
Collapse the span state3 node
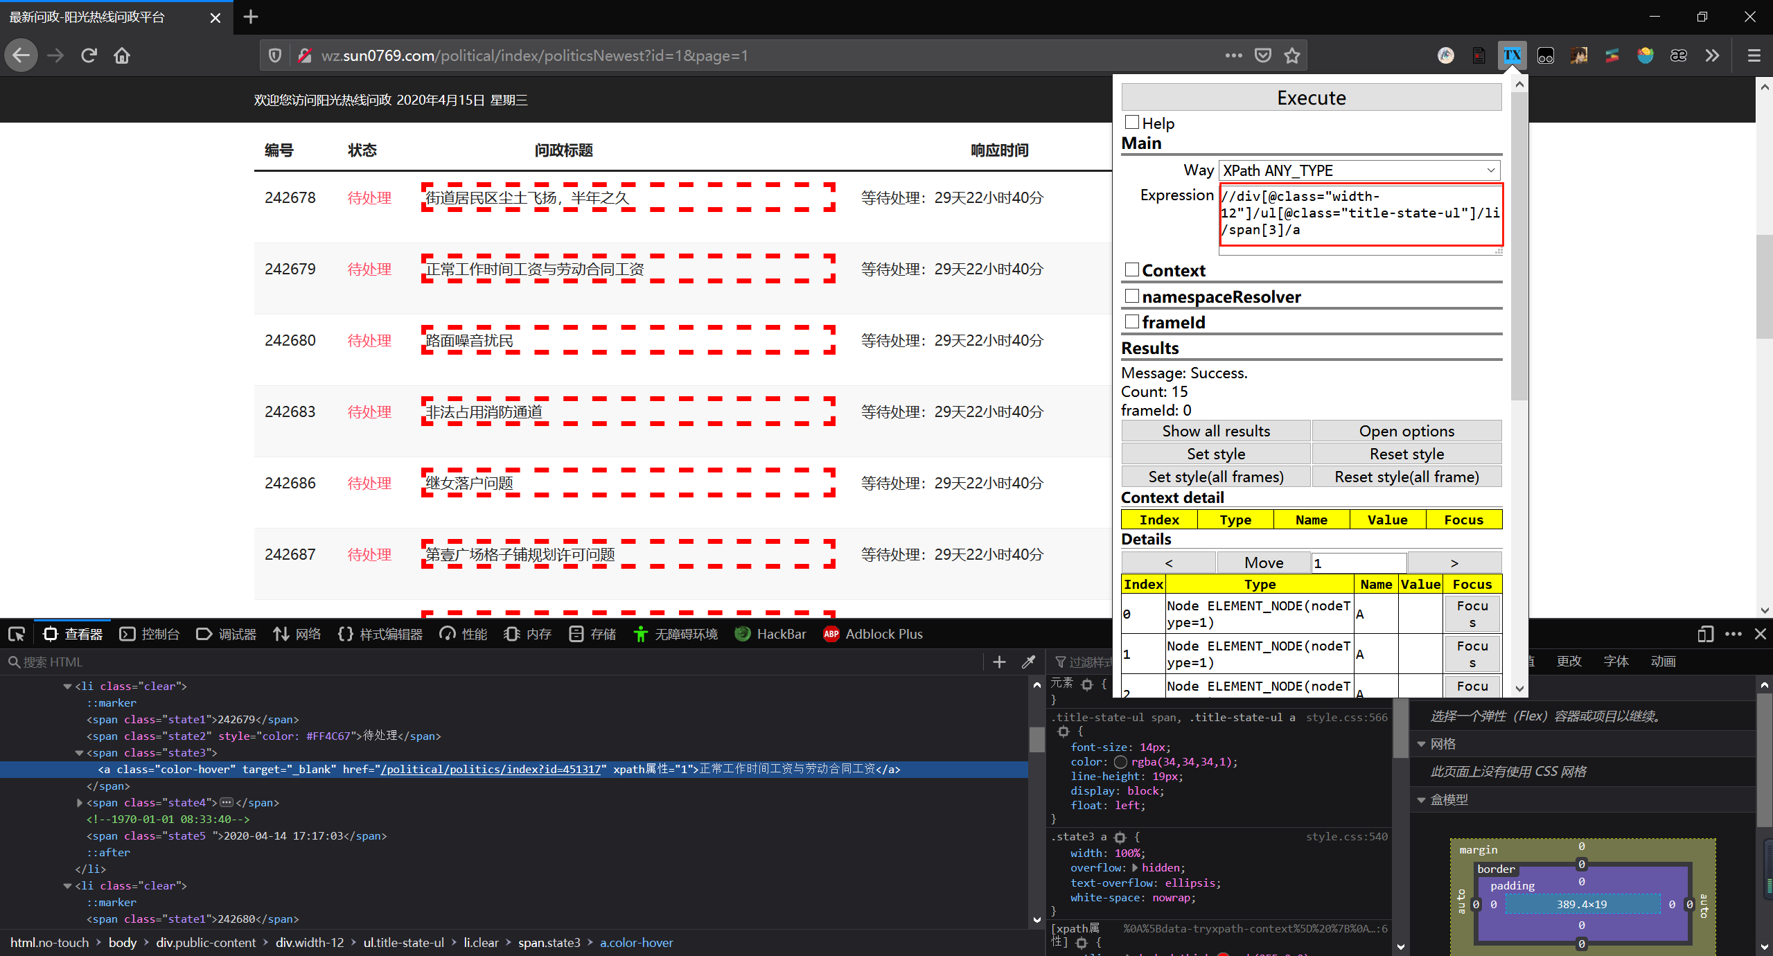pyautogui.click(x=79, y=752)
